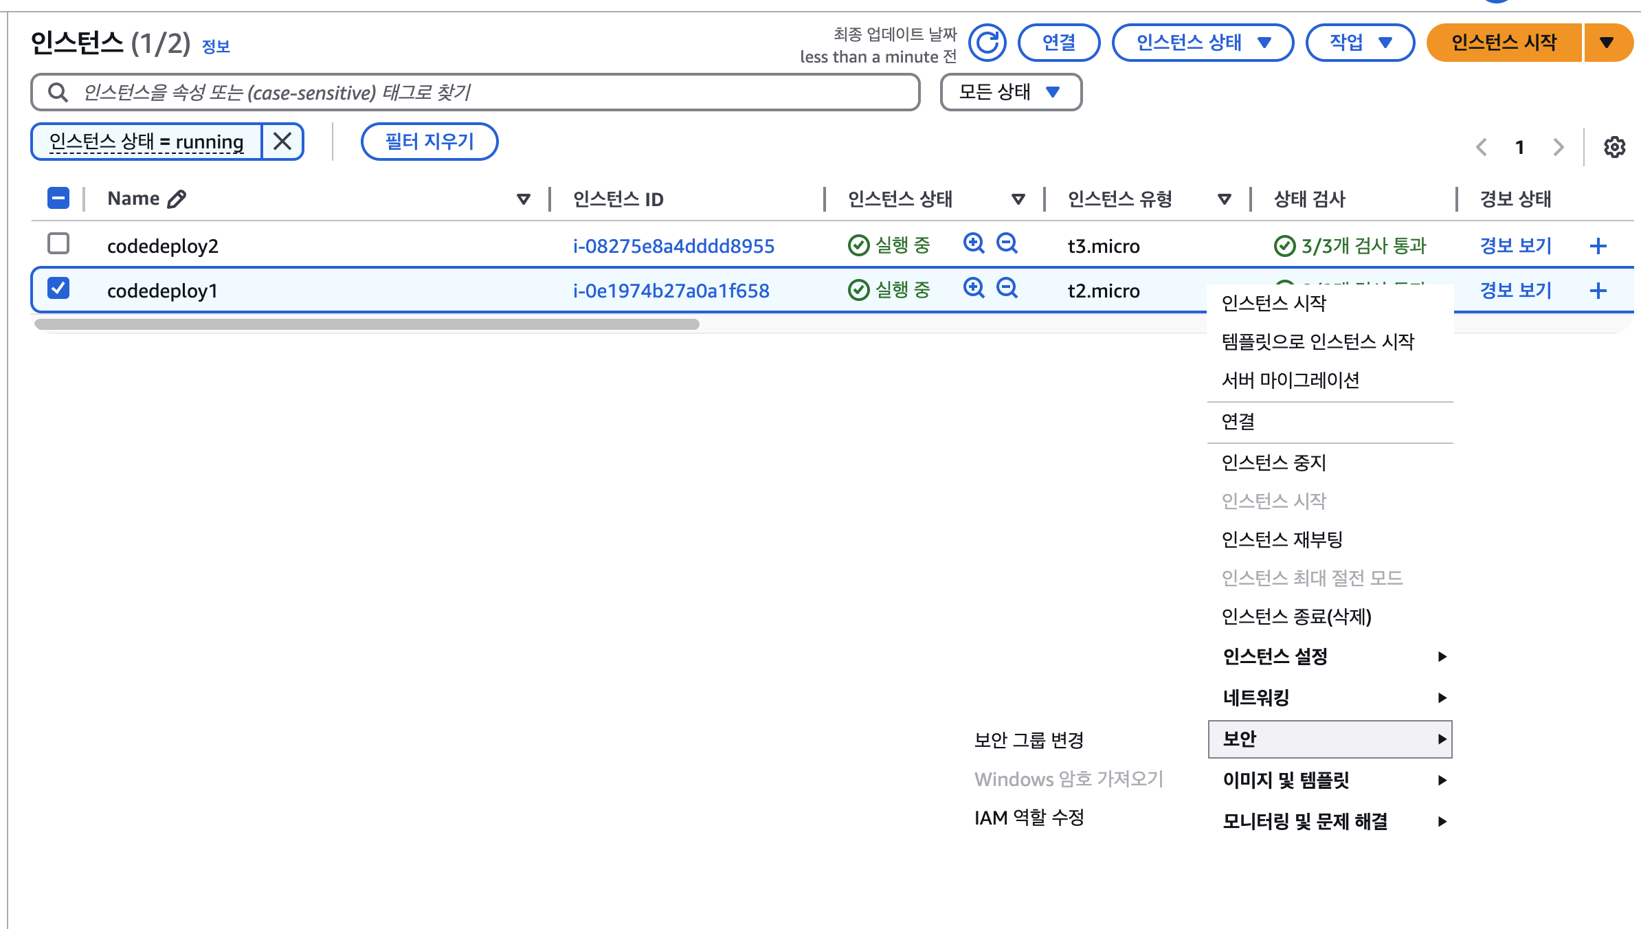Click zoom-in filter icon for codedeploy2 state
The width and height of the screenshot is (1641, 929).
(x=974, y=243)
